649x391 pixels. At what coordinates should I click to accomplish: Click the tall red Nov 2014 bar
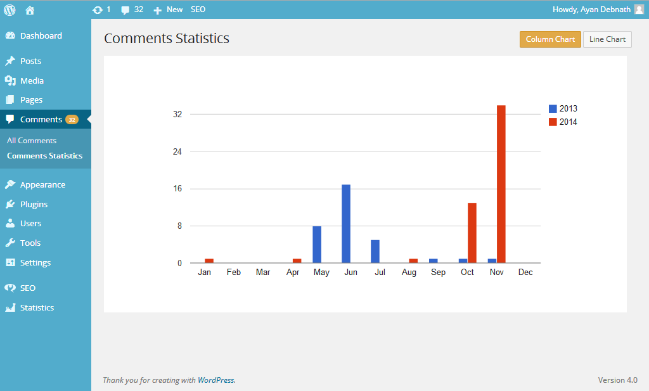[x=501, y=184]
